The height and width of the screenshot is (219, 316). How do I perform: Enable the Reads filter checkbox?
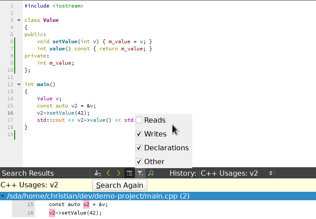pyautogui.click(x=139, y=120)
